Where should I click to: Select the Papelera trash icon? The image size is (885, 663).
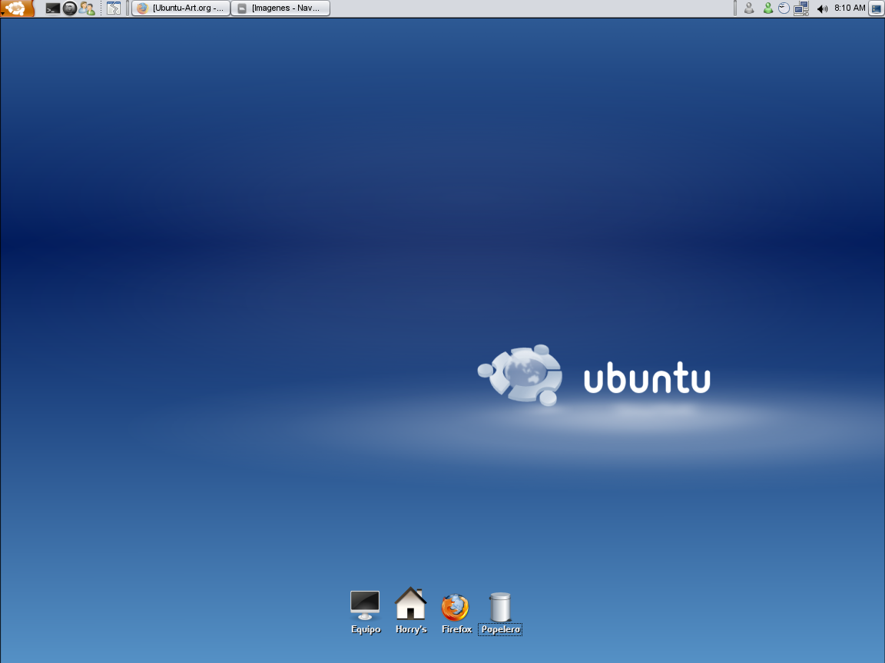click(500, 607)
